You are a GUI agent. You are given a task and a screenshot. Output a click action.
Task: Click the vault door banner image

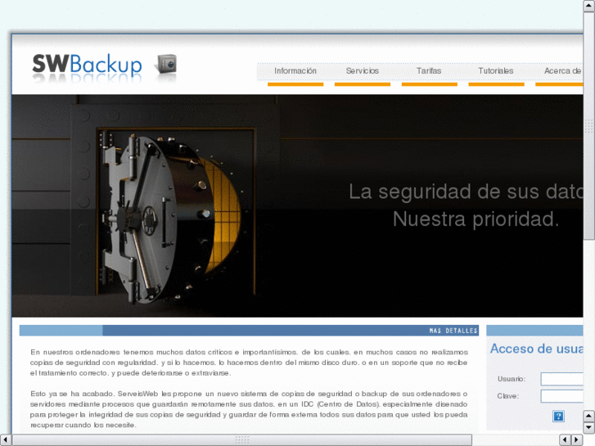(298, 205)
